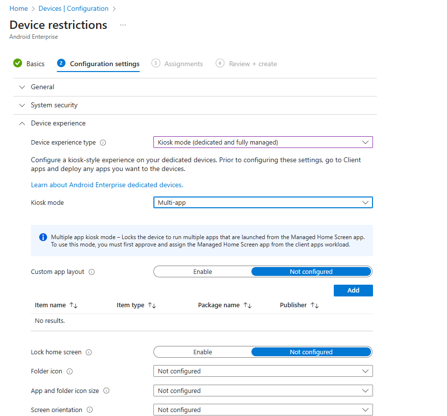Set Lock home screen to Not configured
This screenshot has height=416, width=447.
point(311,352)
